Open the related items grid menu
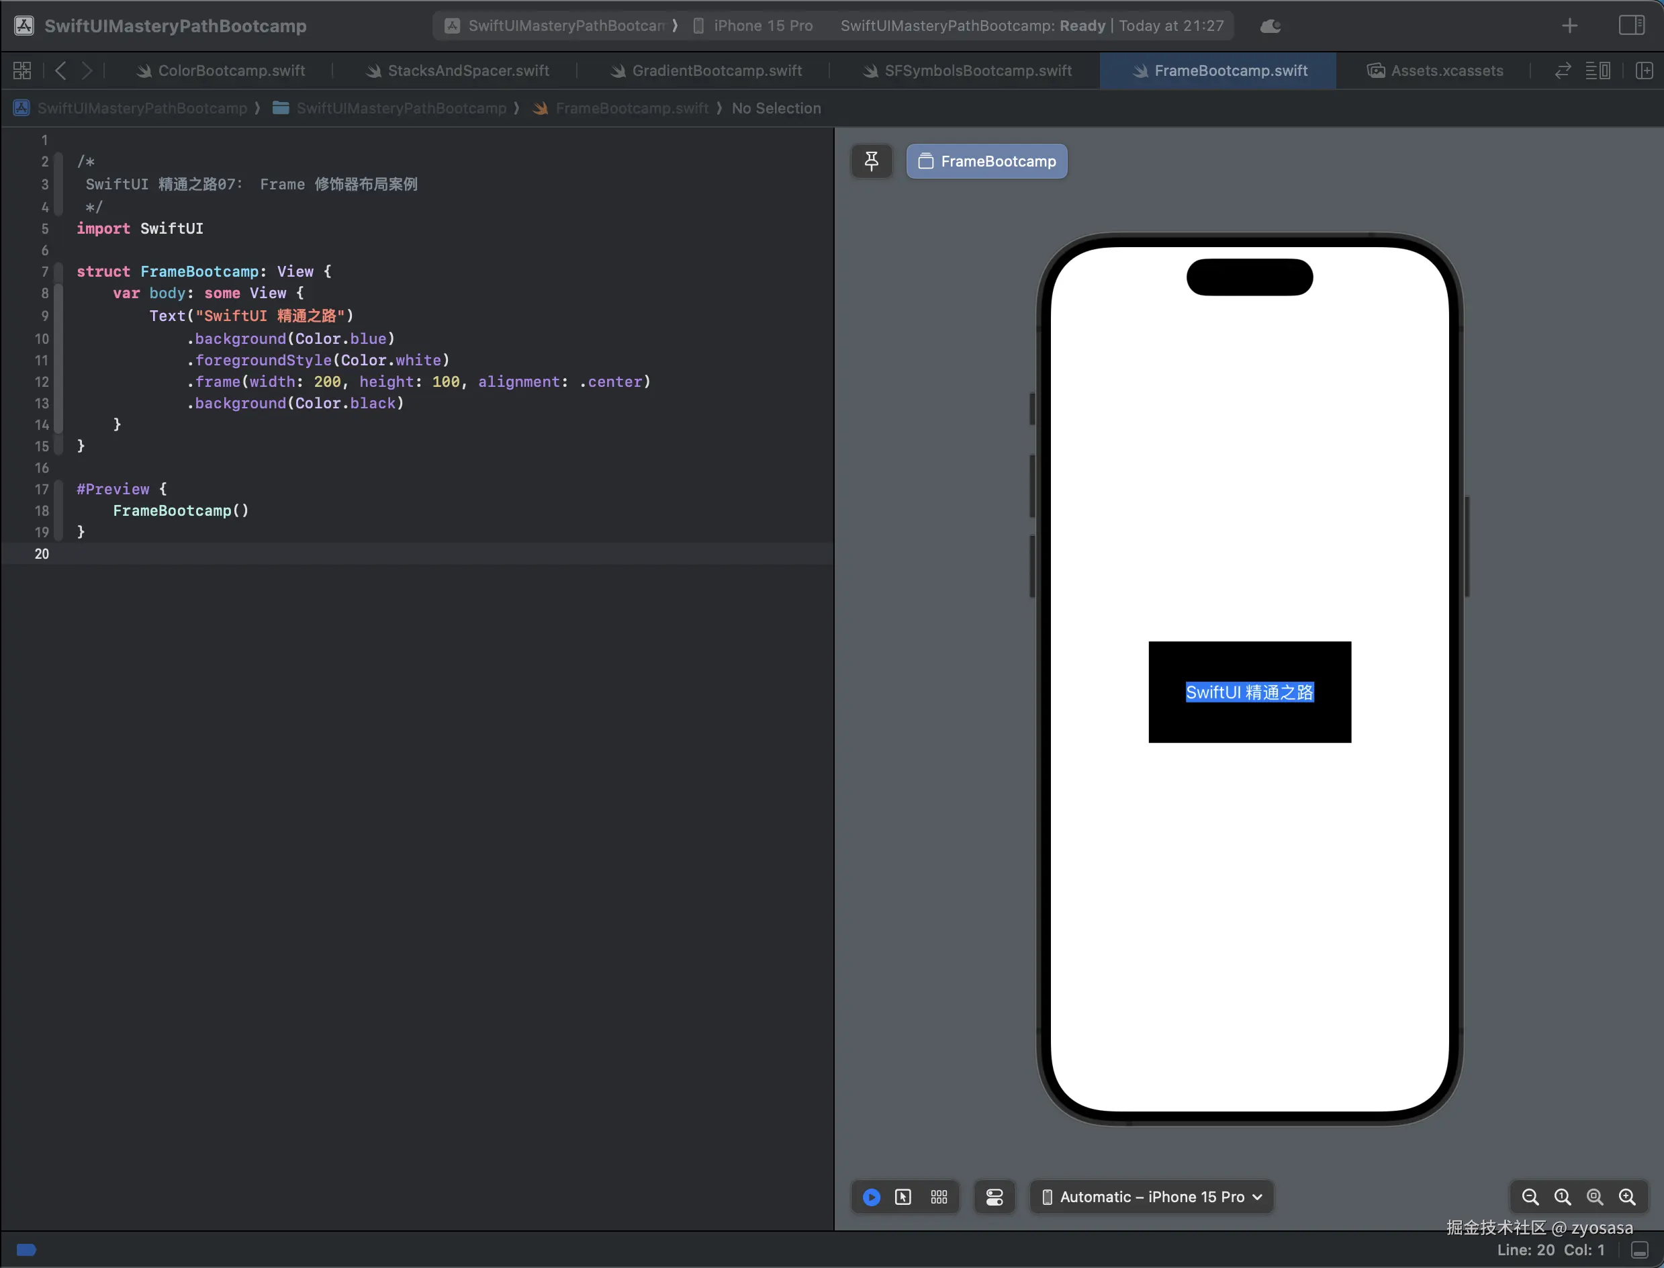The image size is (1664, 1268). click(x=23, y=71)
